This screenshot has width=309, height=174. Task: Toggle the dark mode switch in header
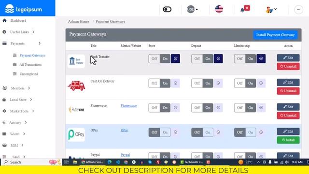pos(167,9)
